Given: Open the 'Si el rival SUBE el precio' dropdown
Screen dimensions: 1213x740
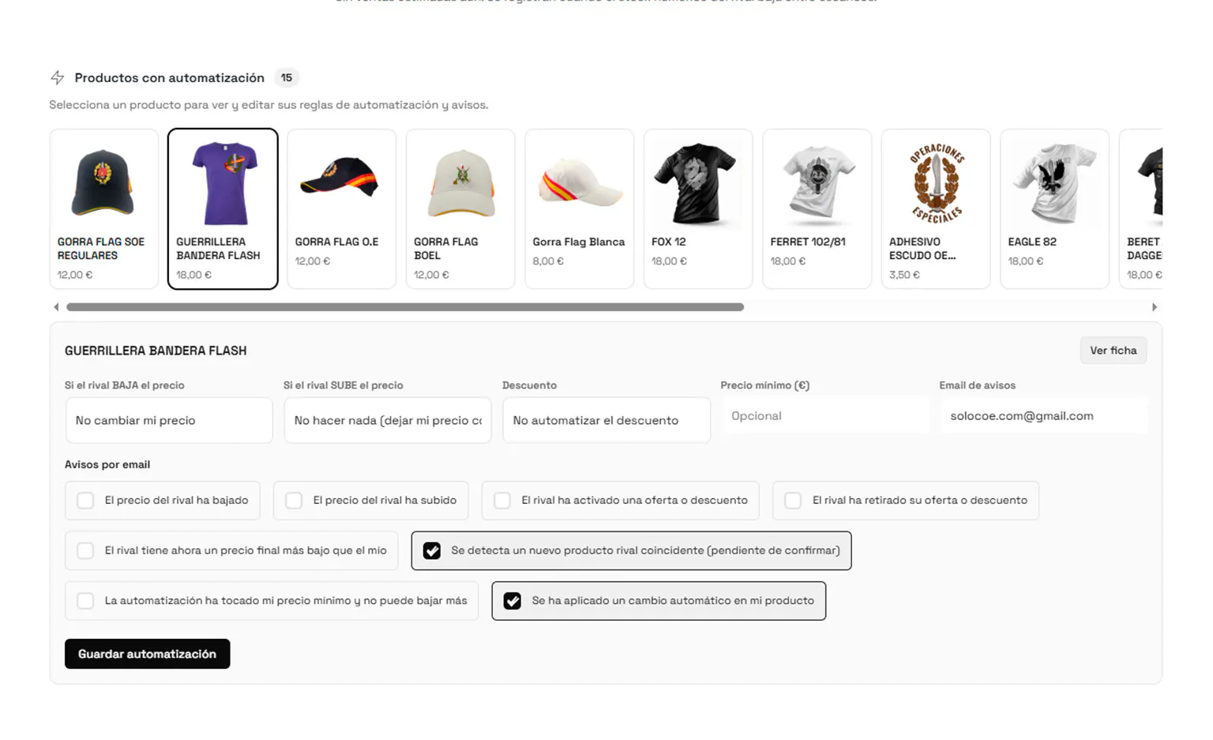Looking at the screenshot, I should (x=388, y=420).
